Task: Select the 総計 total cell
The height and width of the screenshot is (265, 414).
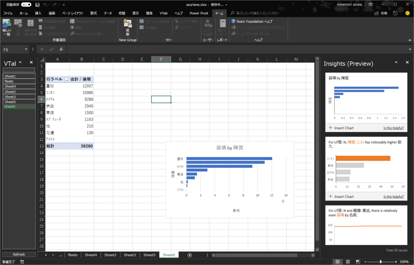Action: [x=57, y=146]
